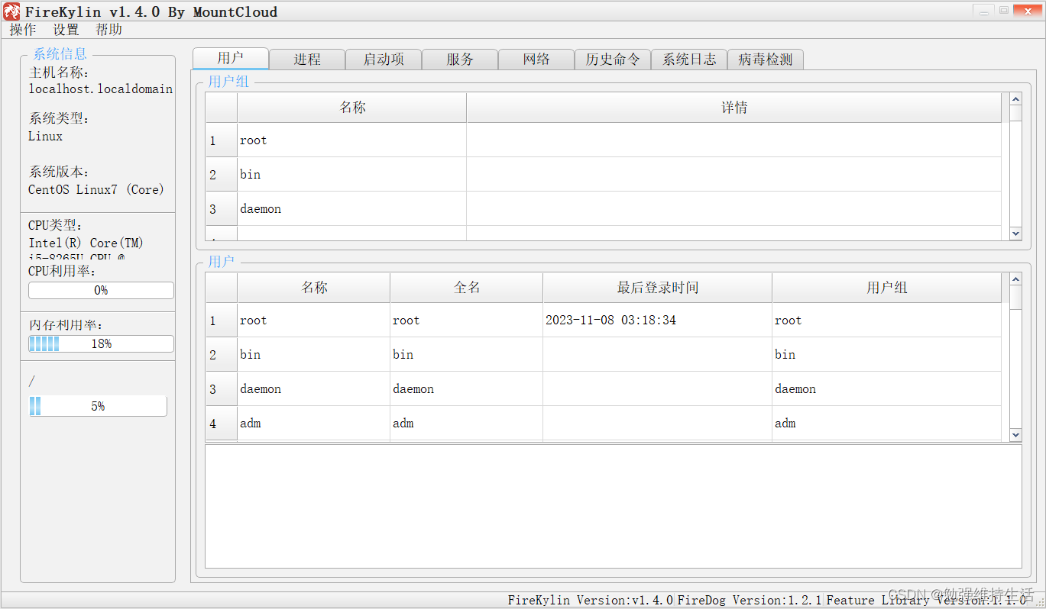Screen dimensions: 1046x609
Task: Click the user group table scroll-down arrow
Action: (x=1015, y=234)
